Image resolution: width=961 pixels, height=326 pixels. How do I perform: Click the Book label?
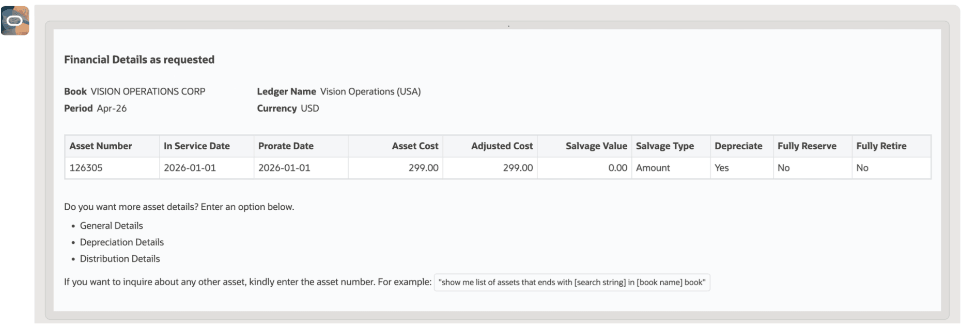[75, 91]
